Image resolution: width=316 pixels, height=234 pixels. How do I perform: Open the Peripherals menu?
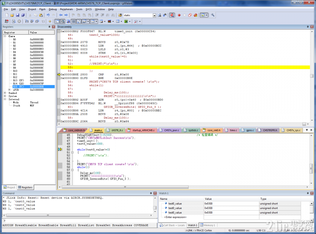66,9
